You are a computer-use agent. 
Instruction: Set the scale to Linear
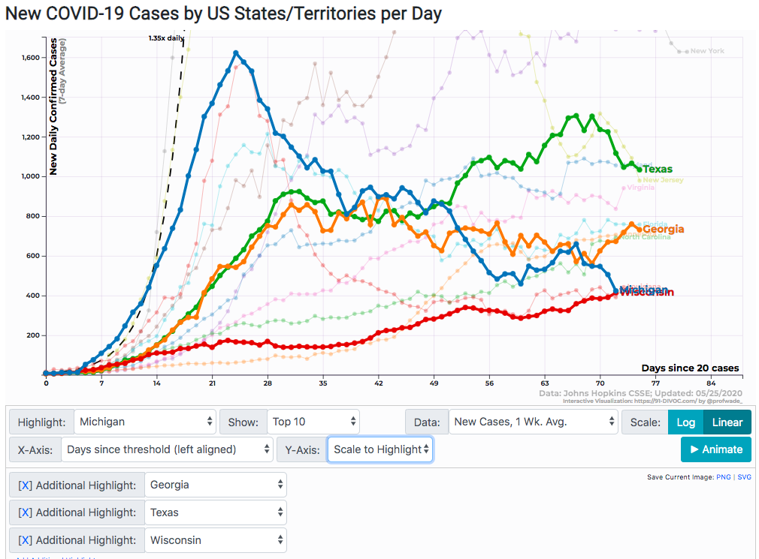(x=727, y=422)
